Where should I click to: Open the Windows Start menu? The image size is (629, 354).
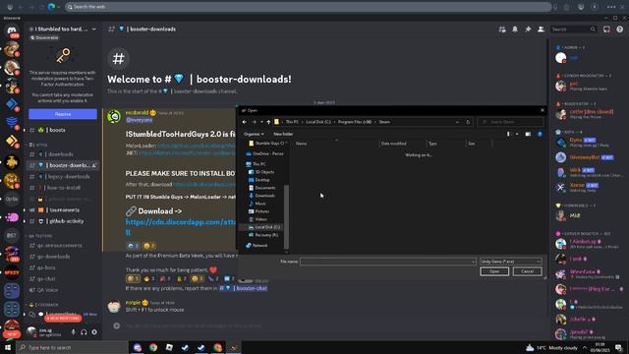tap(8, 347)
